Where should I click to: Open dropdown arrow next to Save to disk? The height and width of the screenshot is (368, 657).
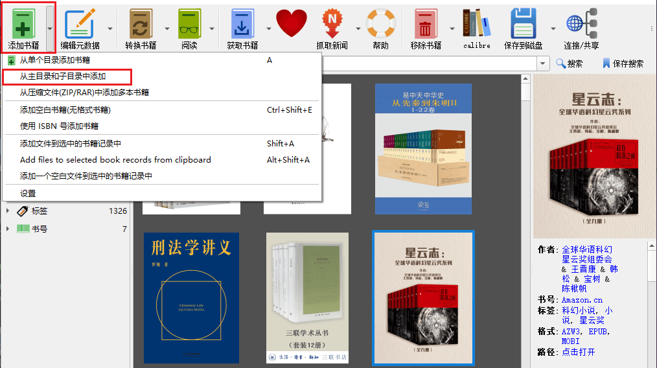[553, 29]
